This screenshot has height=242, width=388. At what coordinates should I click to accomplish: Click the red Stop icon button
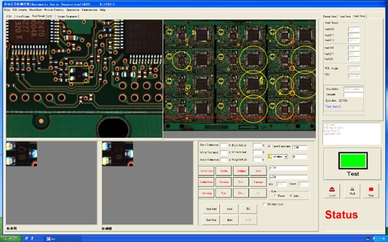[371, 191]
